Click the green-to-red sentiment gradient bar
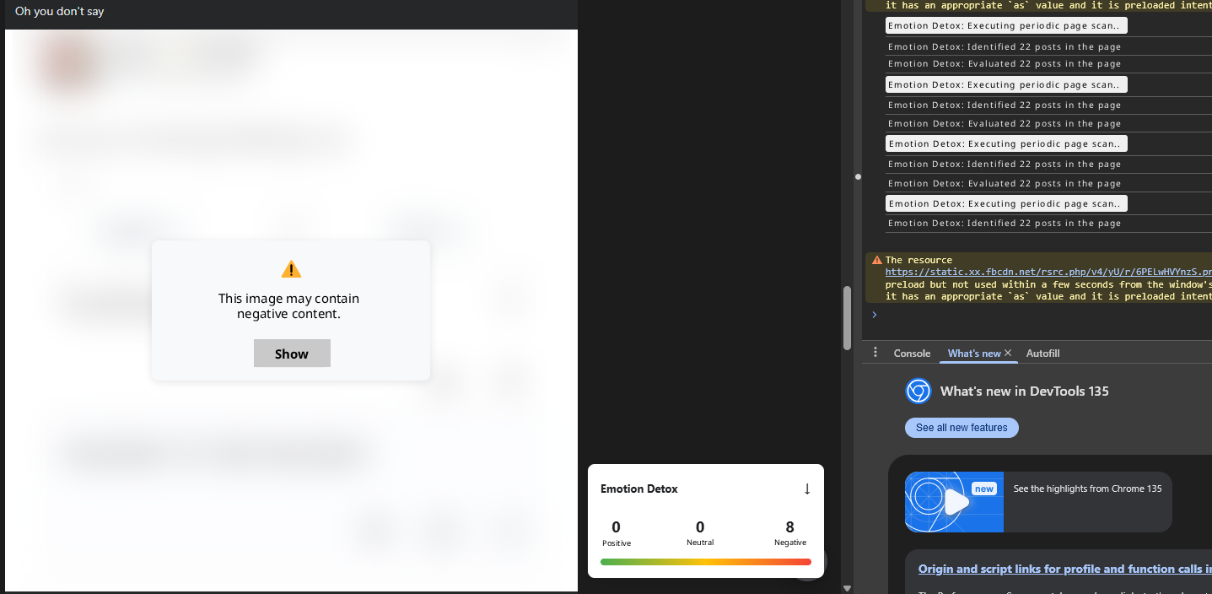Image resolution: width=1212 pixels, height=594 pixels. [x=706, y=562]
